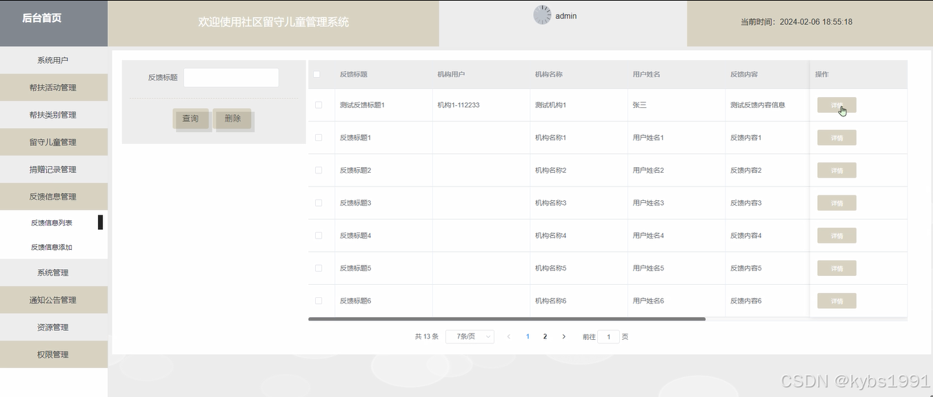Click cell 张三
Screen dimensions: 933x397
pos(640,105)
